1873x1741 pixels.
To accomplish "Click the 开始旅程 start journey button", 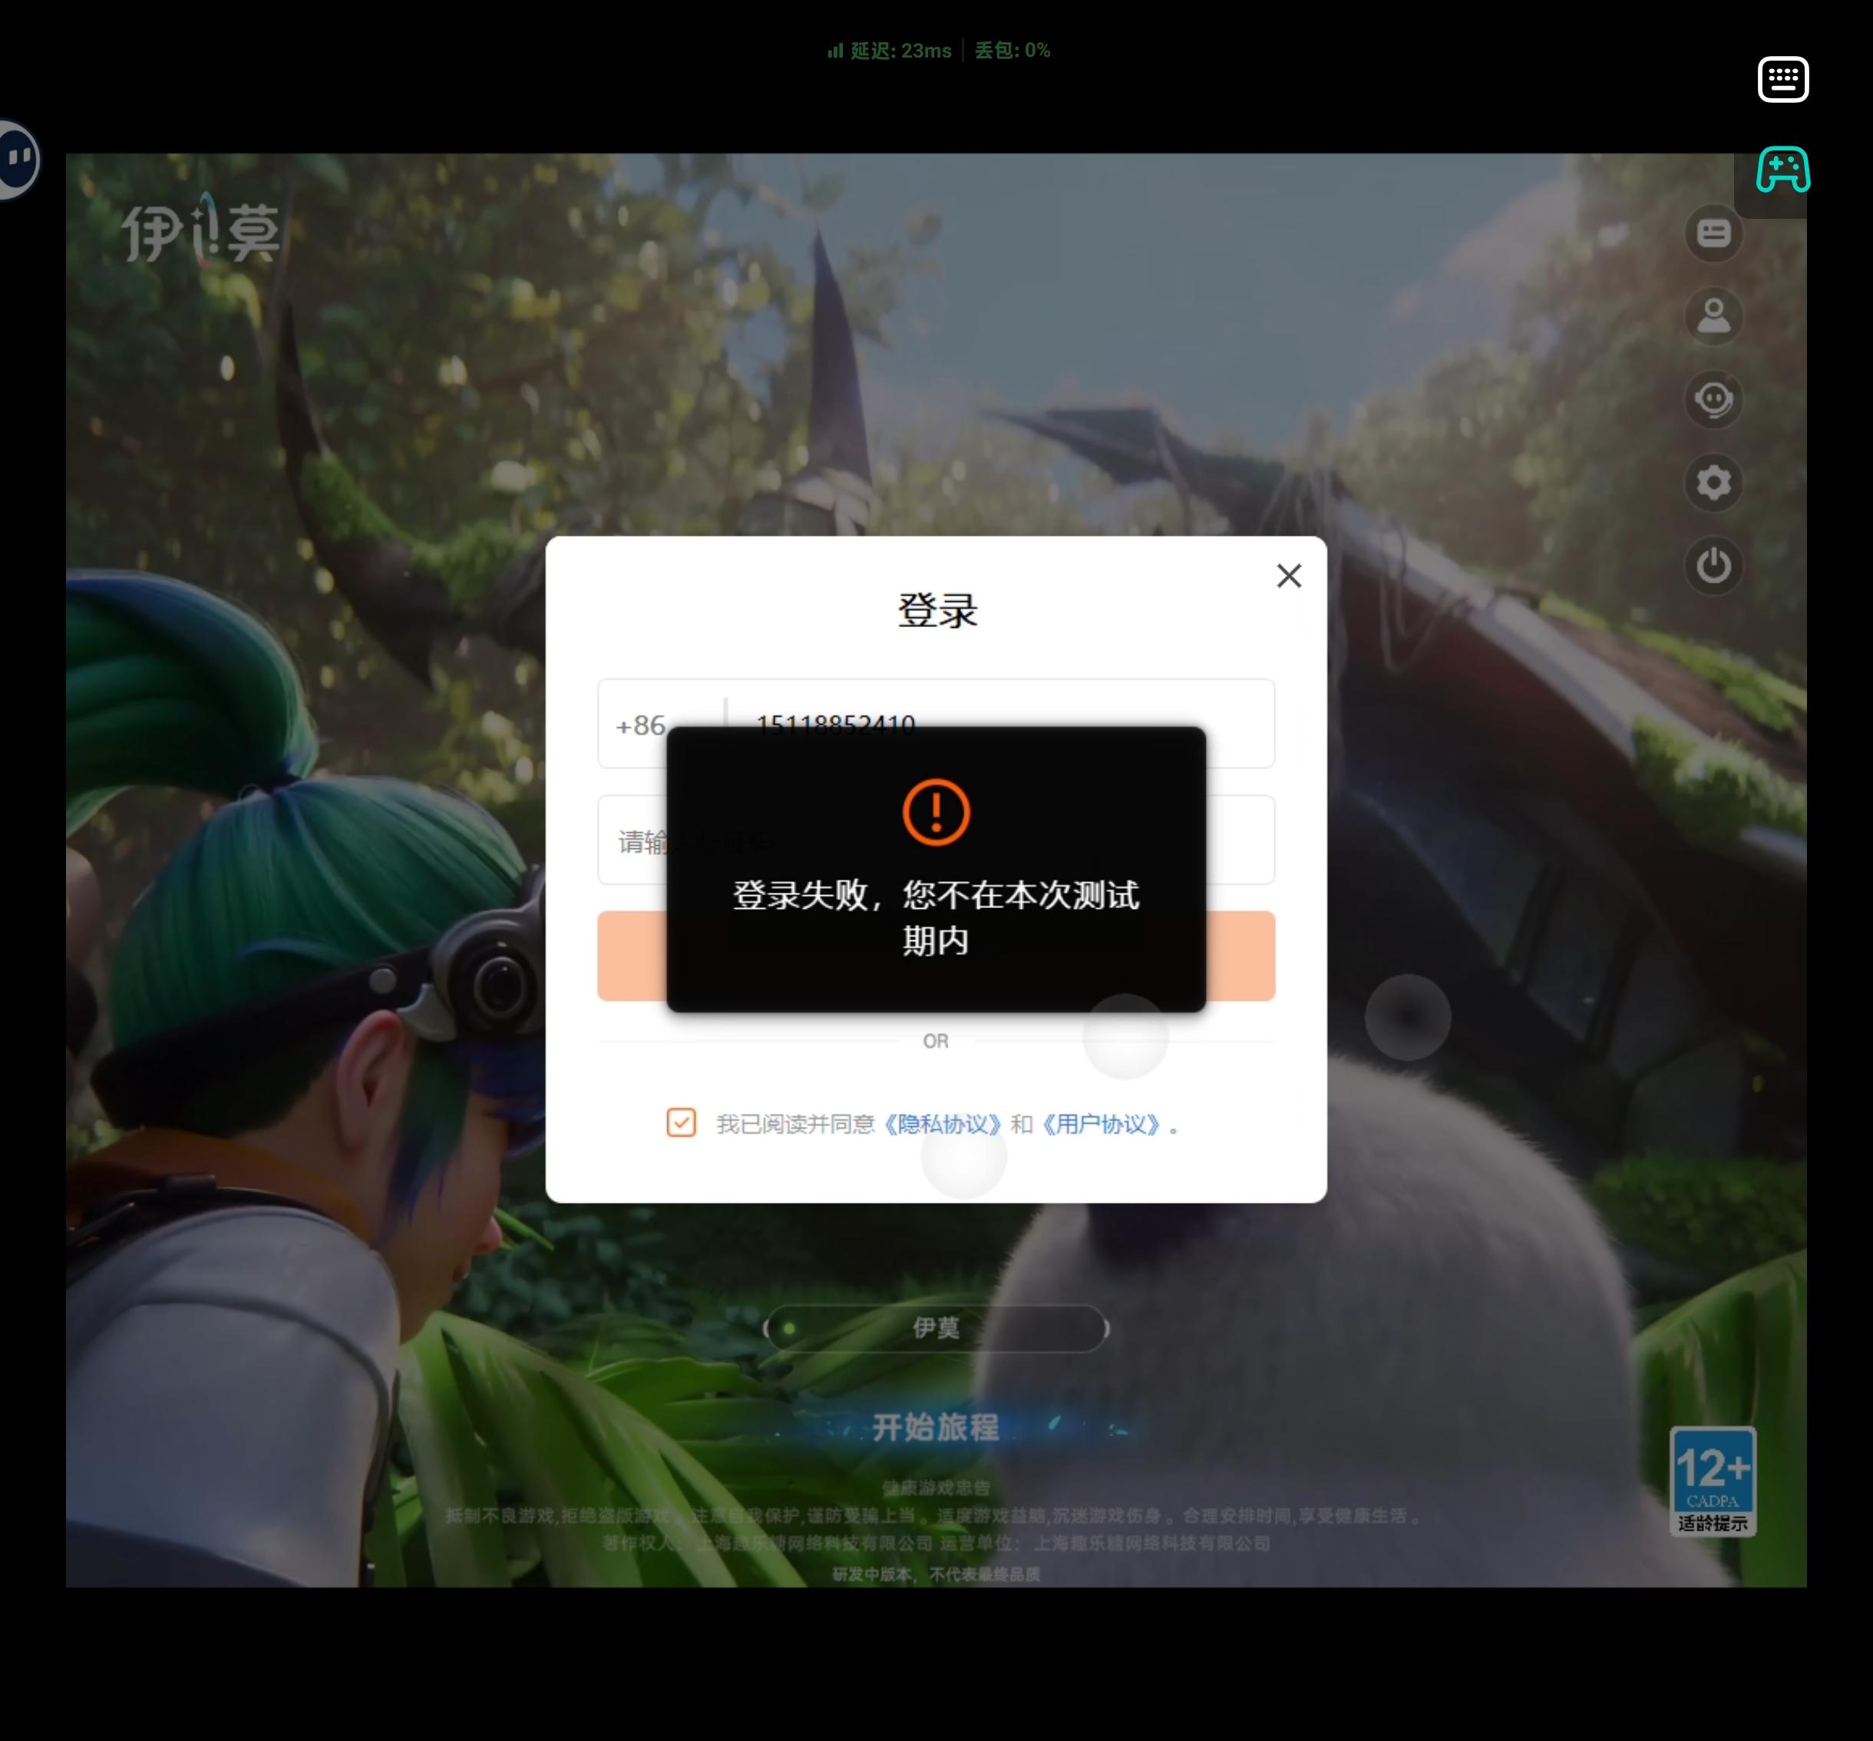I will point(936,1426).
